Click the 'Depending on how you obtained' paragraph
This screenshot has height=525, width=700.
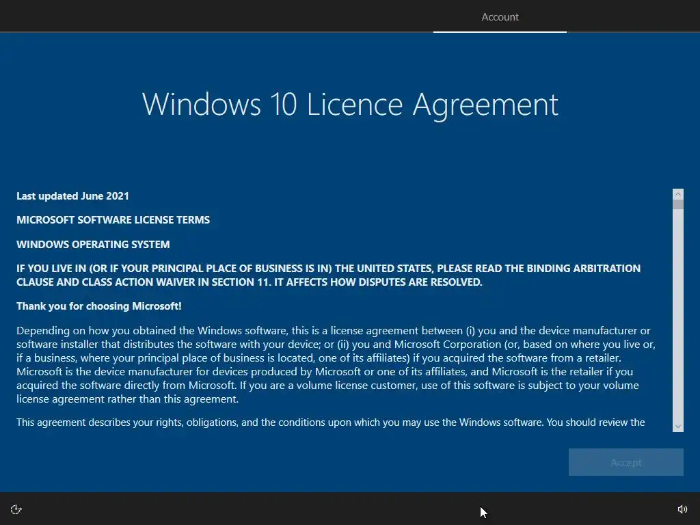(336, 365)
